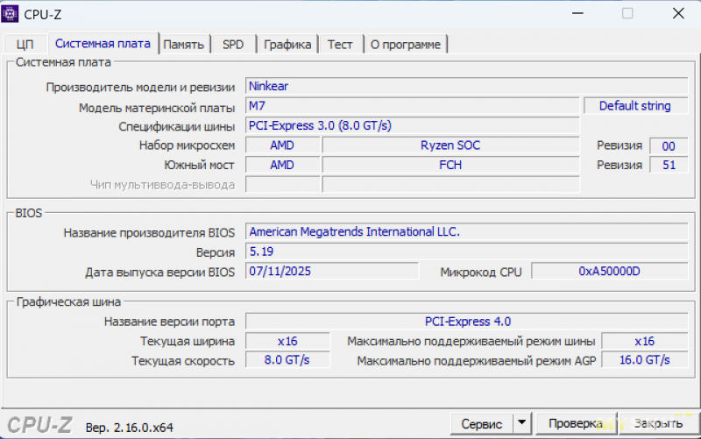Click the BIOS date field 07/11/2025
The width and height of the screenshot is (701, 439).
click(x=331, y=272)
